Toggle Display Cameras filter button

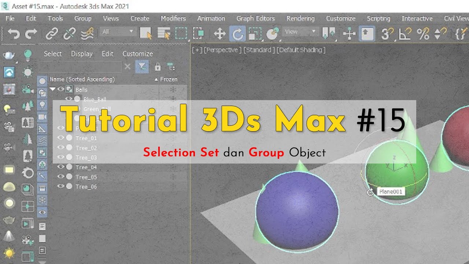(x=43, y=117)
